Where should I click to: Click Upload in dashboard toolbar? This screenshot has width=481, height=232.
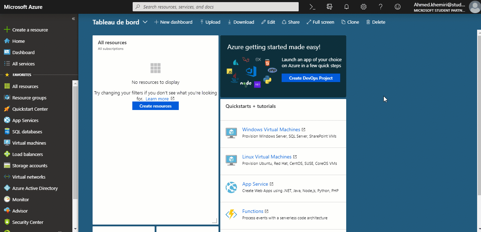pos(210,22)
